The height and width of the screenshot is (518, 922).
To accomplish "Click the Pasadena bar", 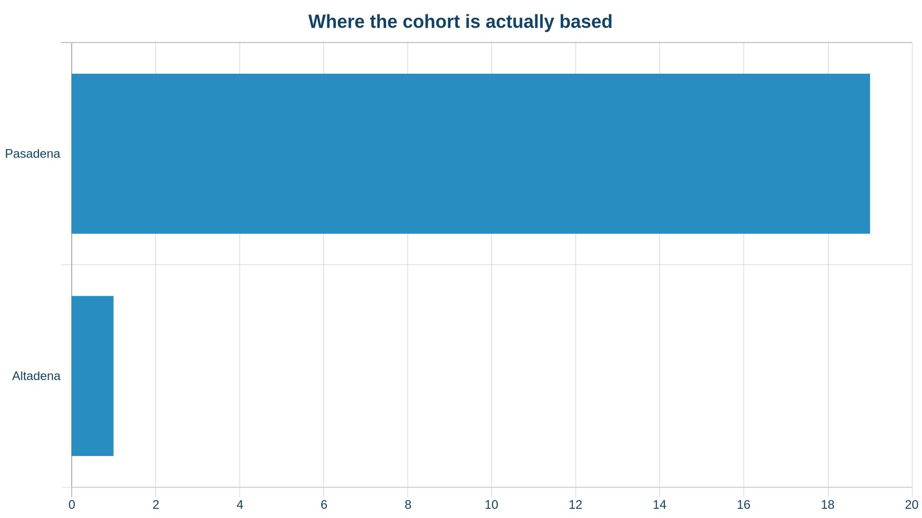I will pos(471,154).
